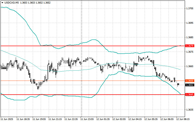
Task: Click the black current price 1.3652 label
Action: [x=190, y=85]
